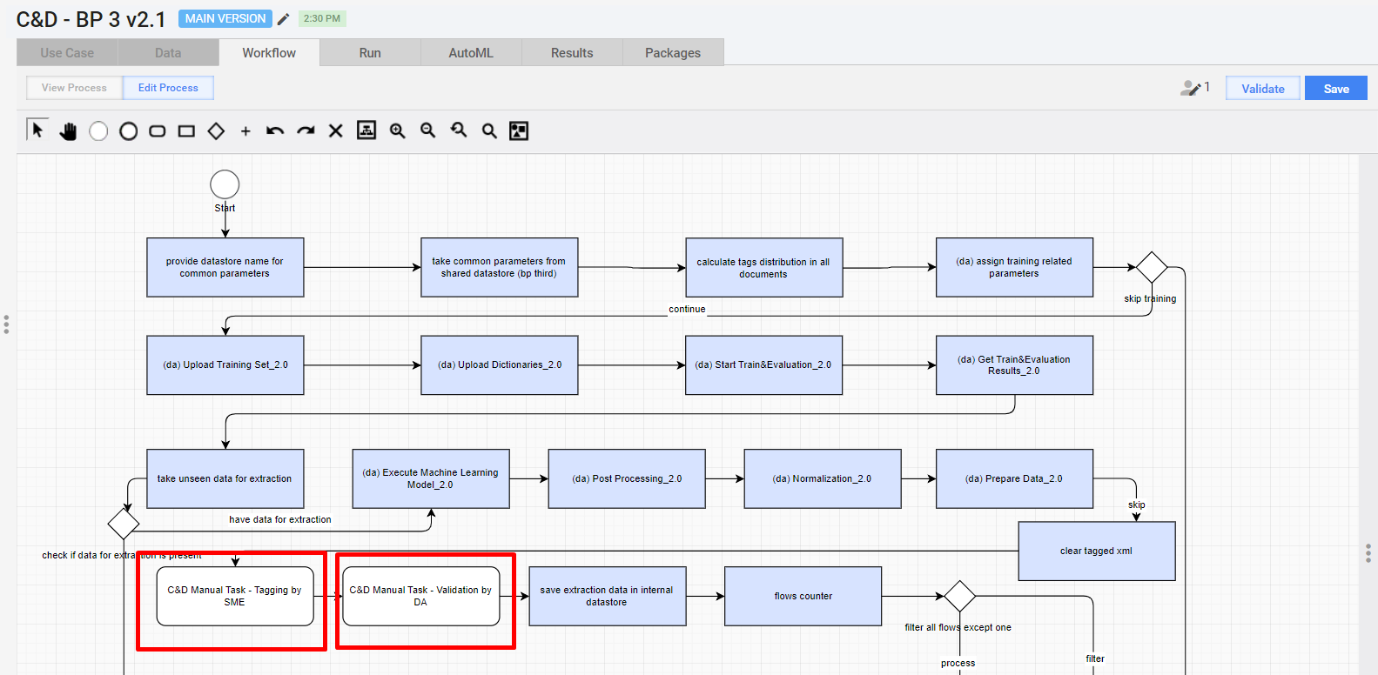Click the auto-layout hierarchy icon
Image resolution: width=1378 pixels, height=675 pixels.
(366, 130)
